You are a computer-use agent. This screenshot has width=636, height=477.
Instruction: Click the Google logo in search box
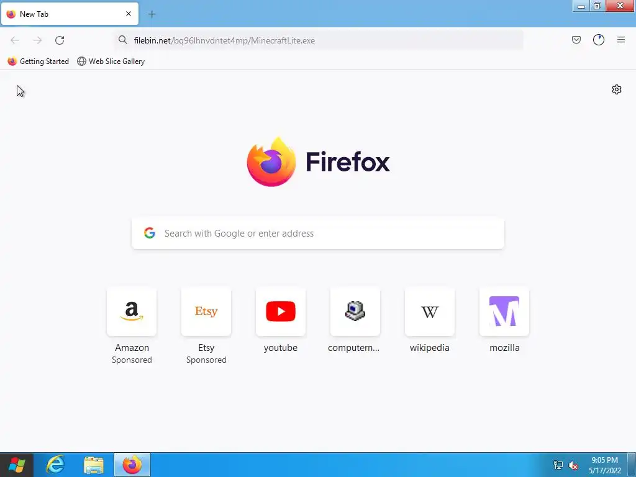(150, 233)
